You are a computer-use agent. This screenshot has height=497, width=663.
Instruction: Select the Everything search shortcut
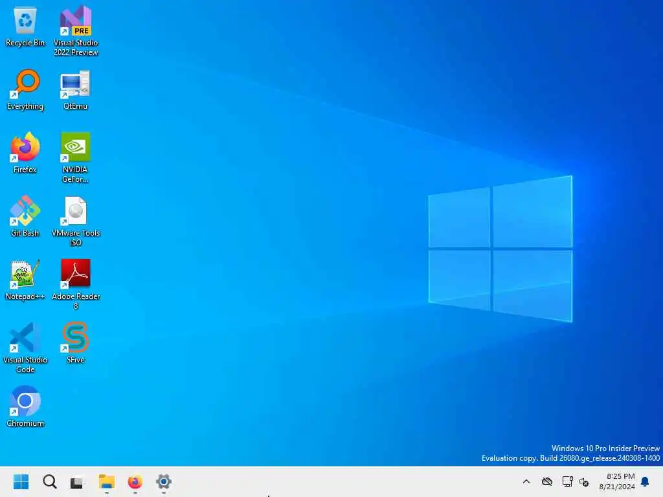pos(25,89)
